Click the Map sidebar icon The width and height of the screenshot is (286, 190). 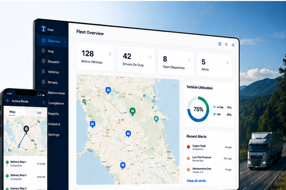[43, 51]
